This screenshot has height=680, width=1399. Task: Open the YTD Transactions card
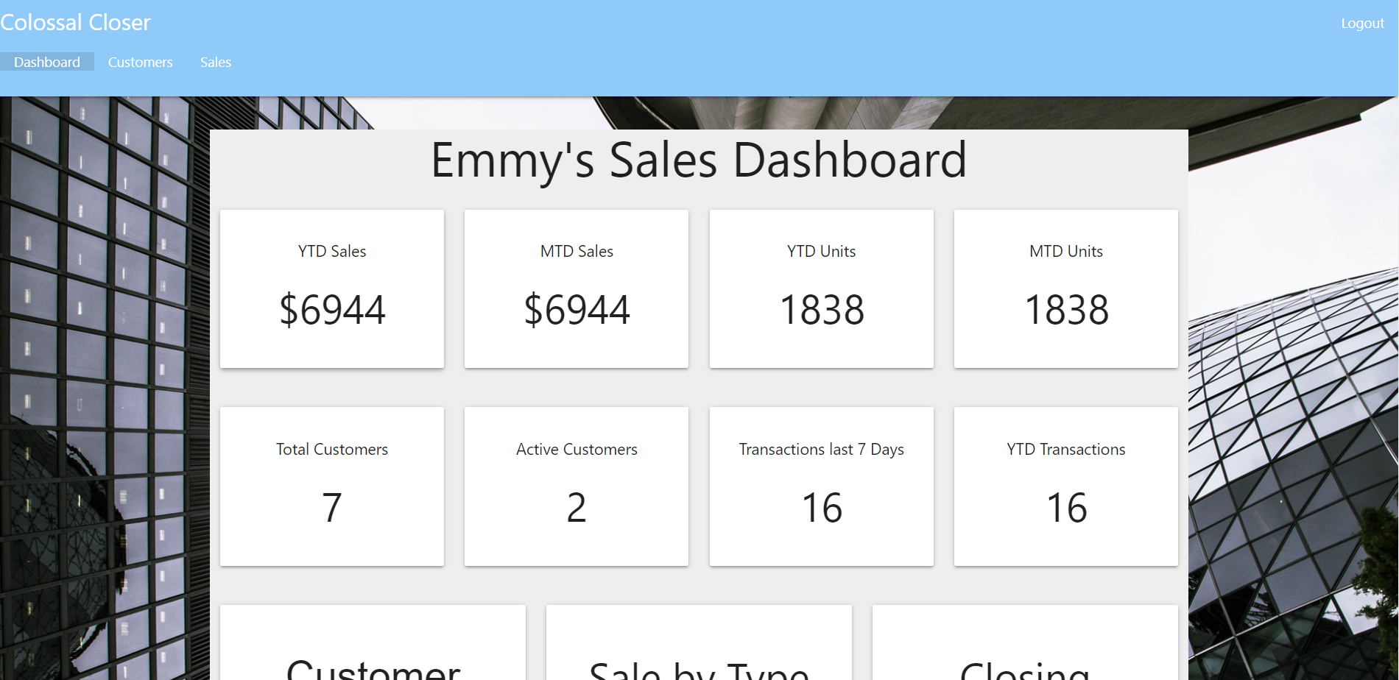[1066, 486]
